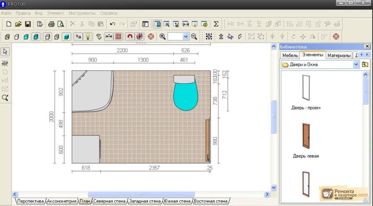Open the room properties checklist icon

point(145,24)
